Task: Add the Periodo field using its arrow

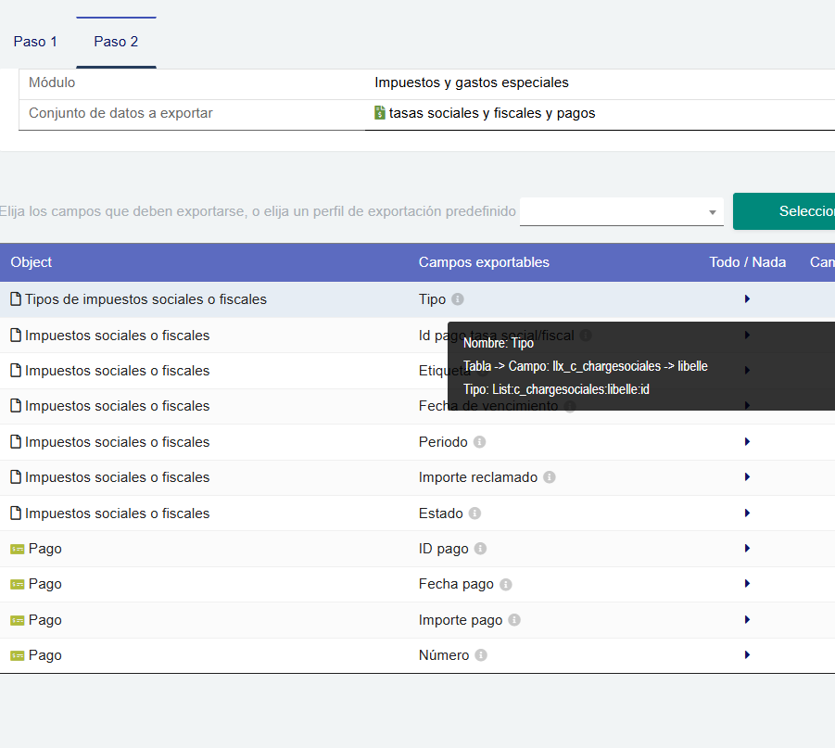Action: click(x=747, y=442)
